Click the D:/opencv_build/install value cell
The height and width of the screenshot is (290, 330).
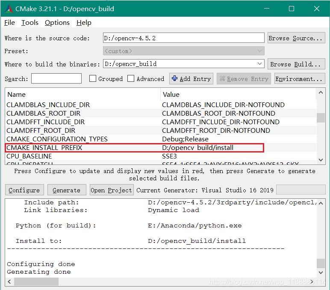point(197,148)
